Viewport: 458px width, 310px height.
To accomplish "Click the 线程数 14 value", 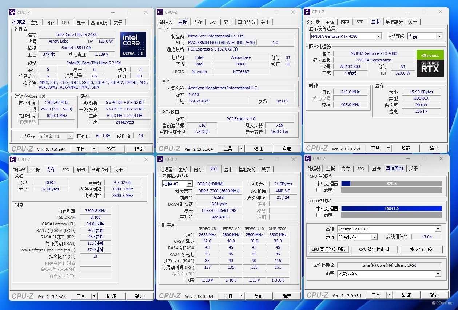I will pyautogui.click(x=141, y=136).
